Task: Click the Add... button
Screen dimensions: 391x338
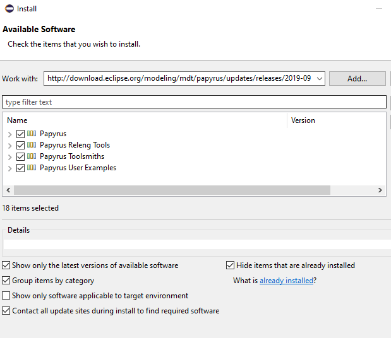Action: point(357,79)
